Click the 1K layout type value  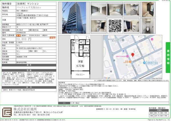[x=17, y=27]
